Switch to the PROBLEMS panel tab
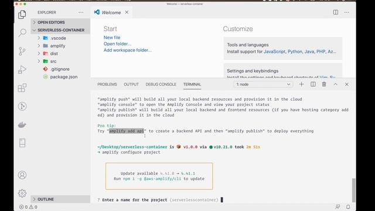 tap(107, 84)
